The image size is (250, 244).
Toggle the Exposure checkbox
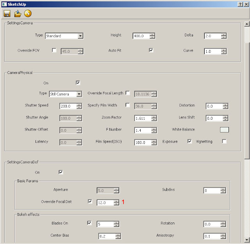pyautogui.click(x=189, y=141)
